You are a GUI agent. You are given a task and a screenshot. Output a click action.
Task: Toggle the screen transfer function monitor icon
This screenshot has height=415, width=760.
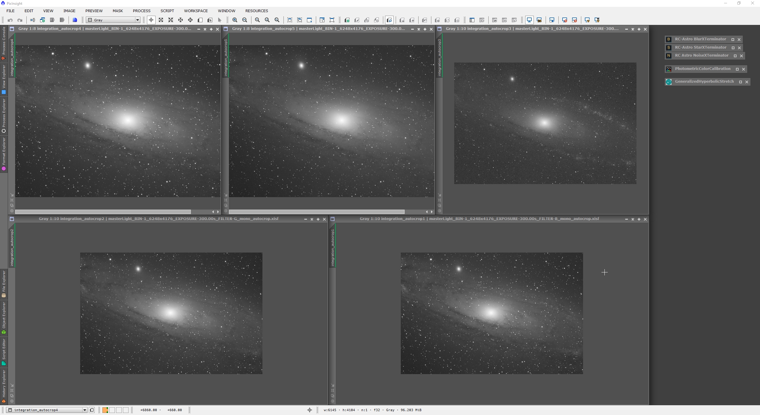pos(529,20)
